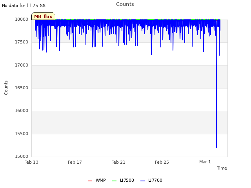Click the red WMP legend line marker
The height and width of the screenshot is (188, 251).
tap(90, 181)
